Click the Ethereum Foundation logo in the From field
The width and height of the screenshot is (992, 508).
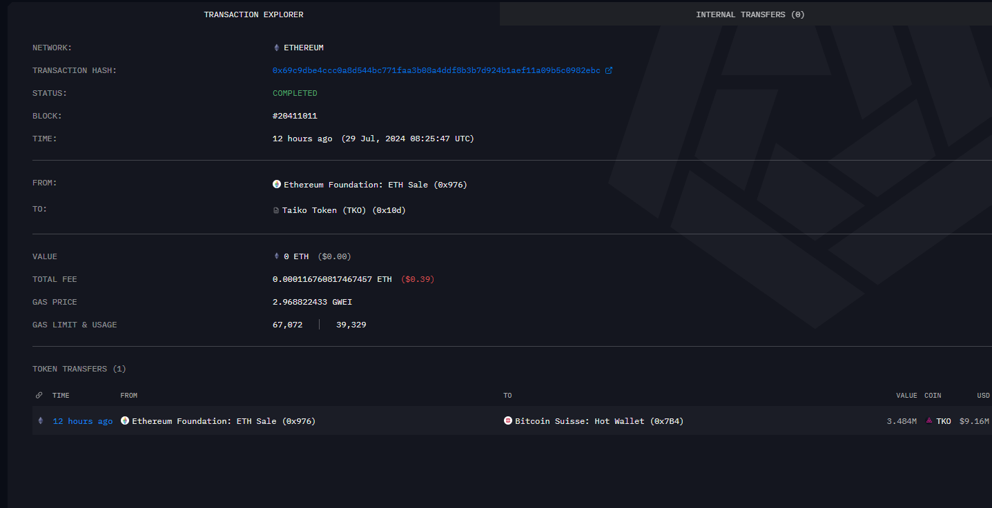277,185
